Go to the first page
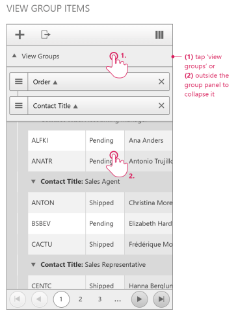The height and width of the screenshot is (324, 238). pyautogui.click(x=18, y=299)
